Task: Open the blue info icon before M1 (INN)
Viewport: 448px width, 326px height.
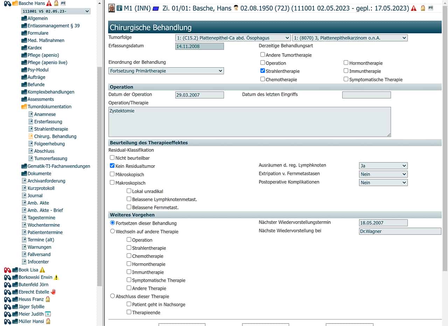Action: point(119,8)
